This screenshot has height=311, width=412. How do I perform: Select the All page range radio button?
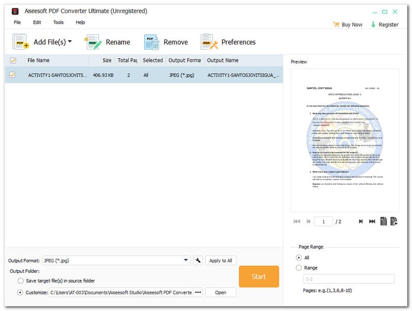[x=299, y=257]
